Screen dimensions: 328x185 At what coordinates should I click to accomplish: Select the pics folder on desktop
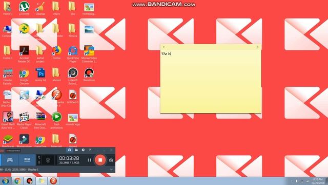point(73,8)
